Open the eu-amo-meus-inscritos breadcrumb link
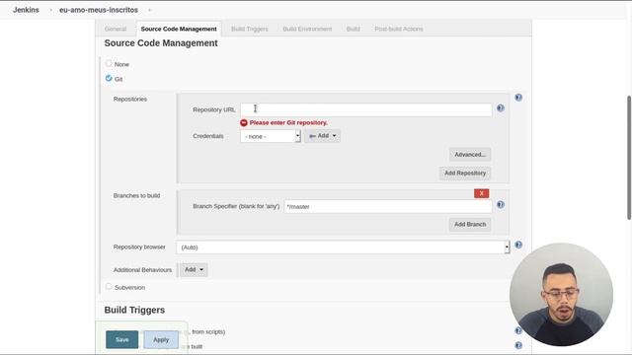The image size is (632, 355). pos(99,10)
